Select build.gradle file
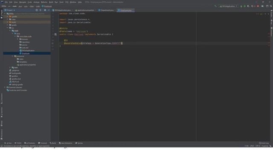This screenshot has height=153, width=273. pyautogui.click(x=15, y=73)
